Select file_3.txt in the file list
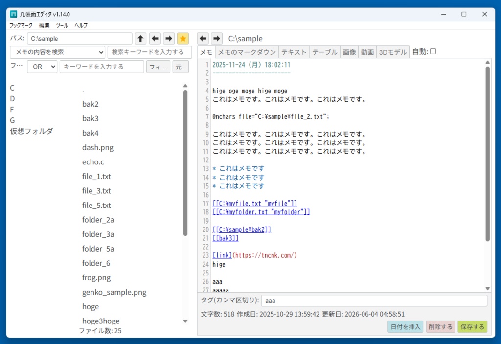Screen dimensions: 501x344 pyautogui.click(x=96, y=191)
